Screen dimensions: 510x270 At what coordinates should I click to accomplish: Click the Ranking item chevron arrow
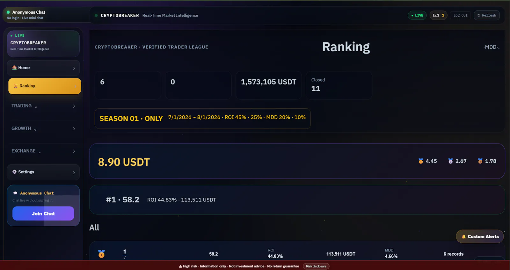(75, 86)
